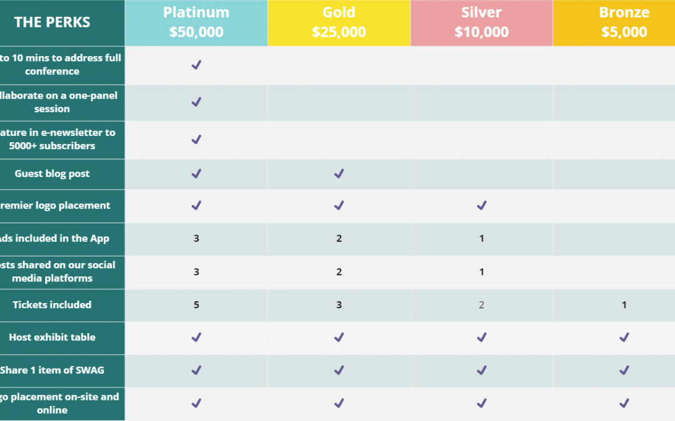The width and height of the screenshot is (675, 421).
Task: Click Platinum checkmark for one-panel session
Action: point(196,102)
